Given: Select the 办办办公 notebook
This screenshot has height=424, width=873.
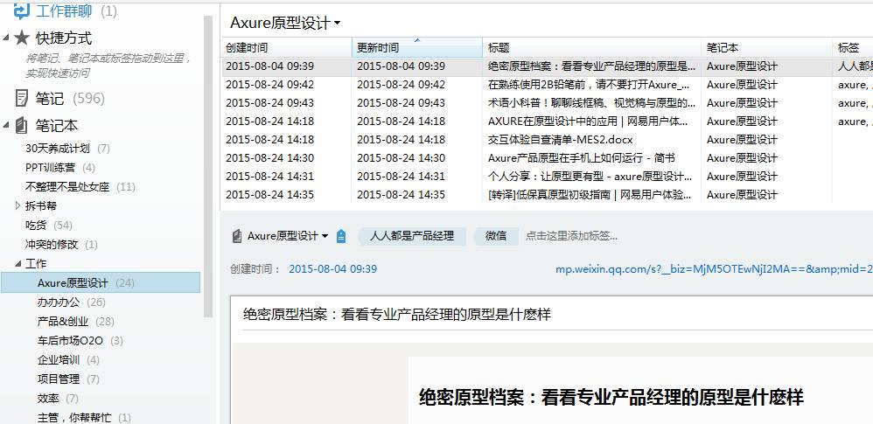Looking at the screenshot, I should (71, 302).
